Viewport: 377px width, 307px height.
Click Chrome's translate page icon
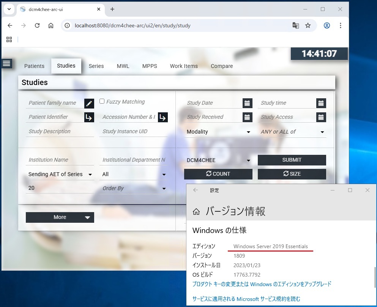point(295,25)
